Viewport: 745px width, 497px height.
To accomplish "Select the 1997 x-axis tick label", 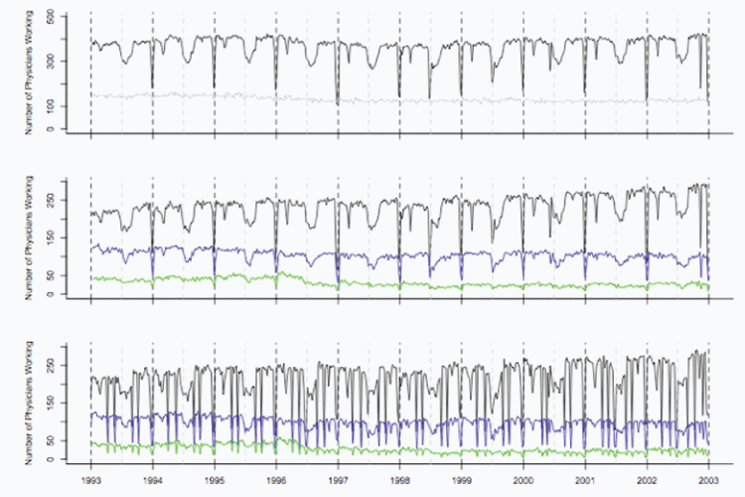I will (x=338, y=478).
